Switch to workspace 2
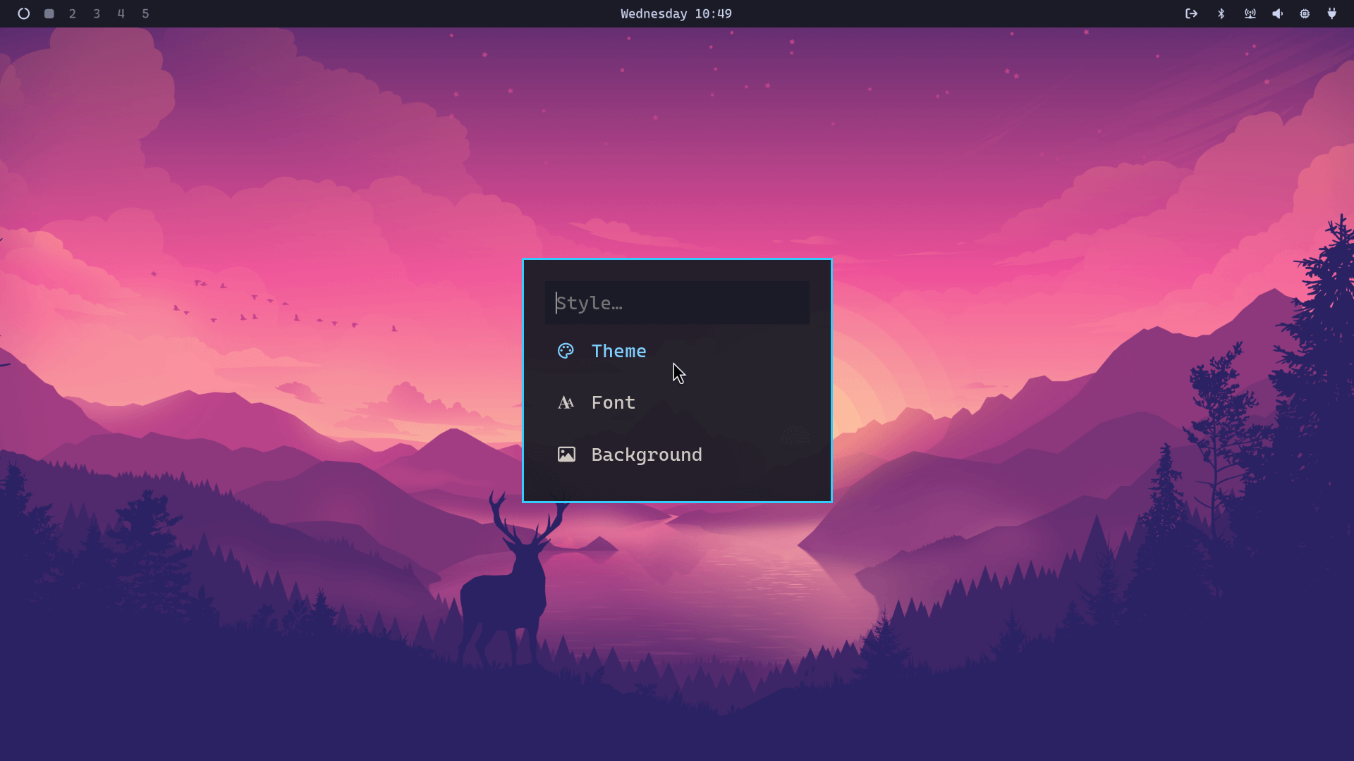Viewport: 1354px width, 761px height. 73,13
